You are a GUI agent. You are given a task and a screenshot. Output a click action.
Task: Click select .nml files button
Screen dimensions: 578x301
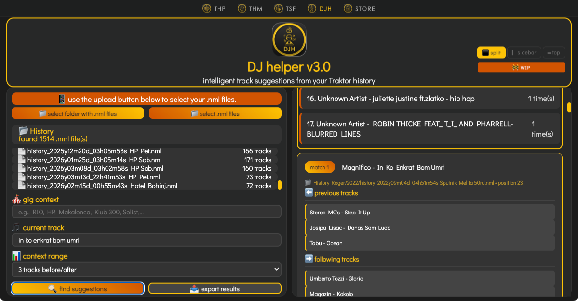point(215,113)
